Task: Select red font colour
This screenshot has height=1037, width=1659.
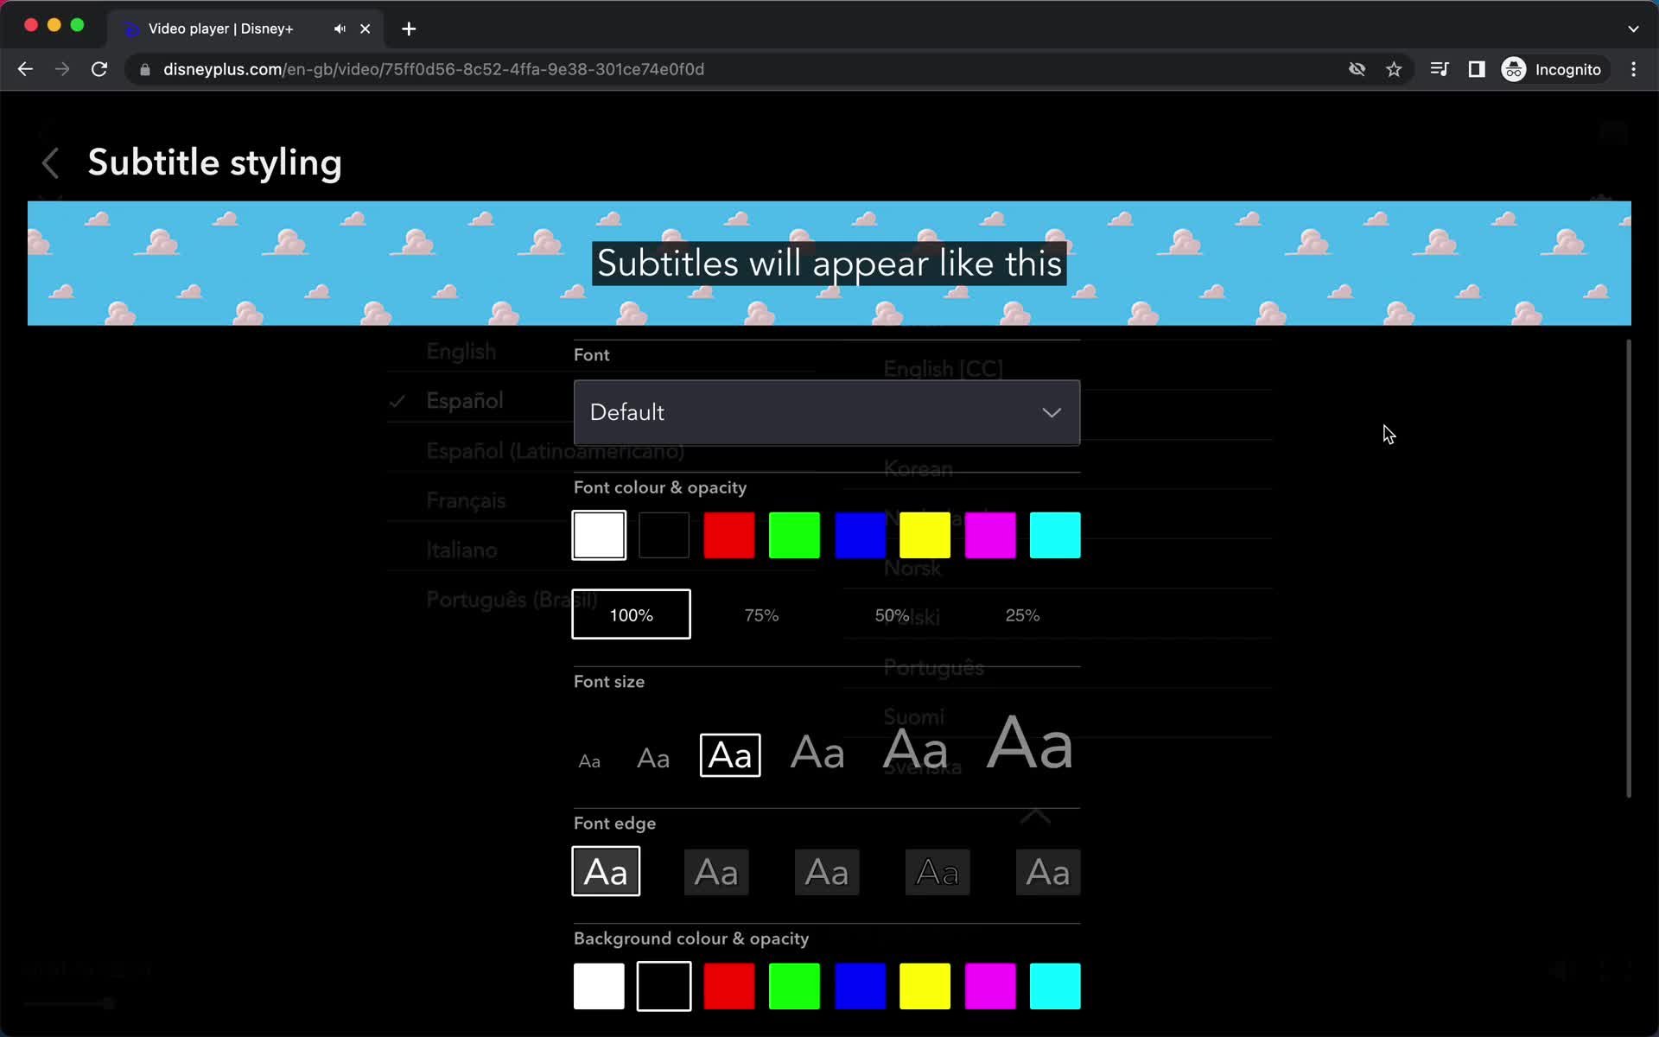Action: (729, 535)
